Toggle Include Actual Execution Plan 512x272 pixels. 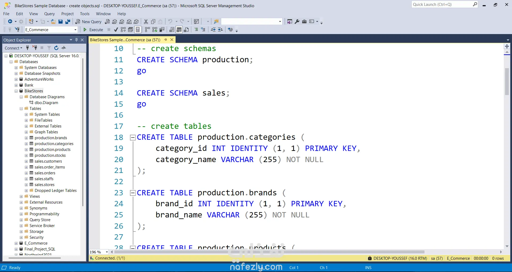click(x=148, y=30)
